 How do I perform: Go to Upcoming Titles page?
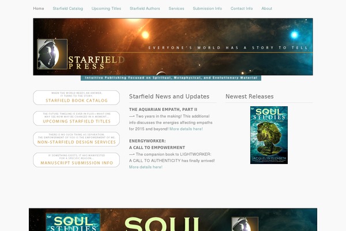(106, 9)
